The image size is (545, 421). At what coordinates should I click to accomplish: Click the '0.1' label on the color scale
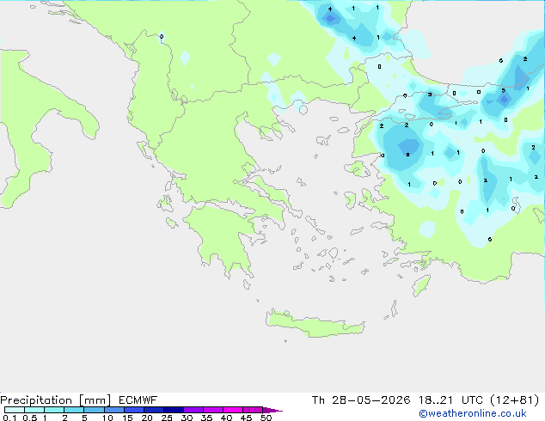9,418
